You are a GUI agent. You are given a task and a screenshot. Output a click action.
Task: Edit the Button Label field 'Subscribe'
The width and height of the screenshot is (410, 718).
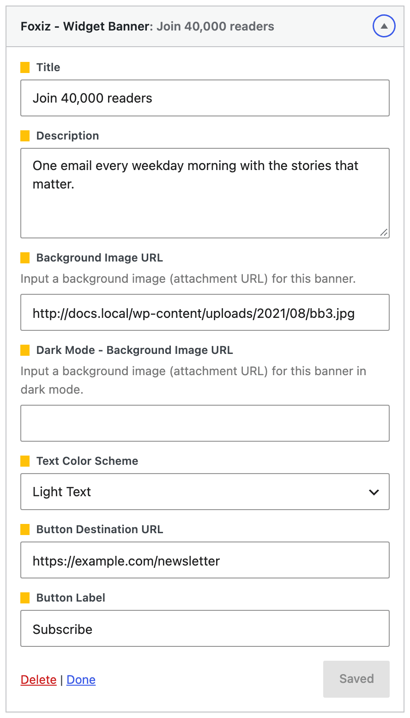coord(205,628)
